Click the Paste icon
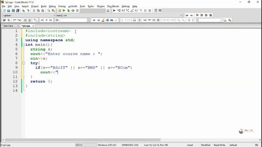The width and height of the screenshot is (262, 147). [x=43, y=11]
